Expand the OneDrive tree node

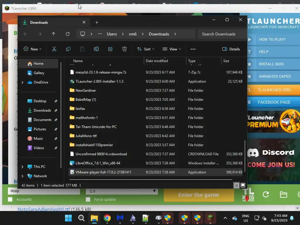coord(22,82)
